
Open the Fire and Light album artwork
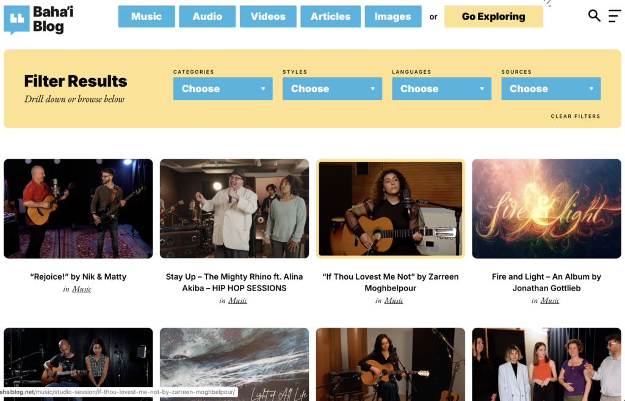tap(546, 208)
